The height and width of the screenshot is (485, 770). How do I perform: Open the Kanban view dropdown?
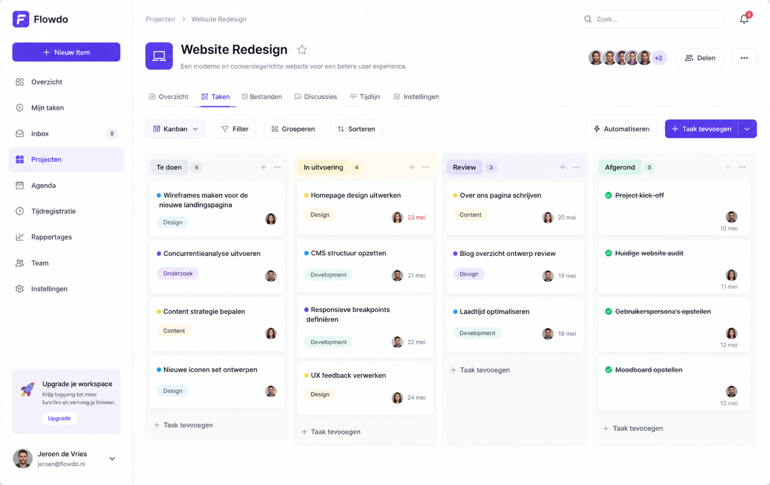176,129
